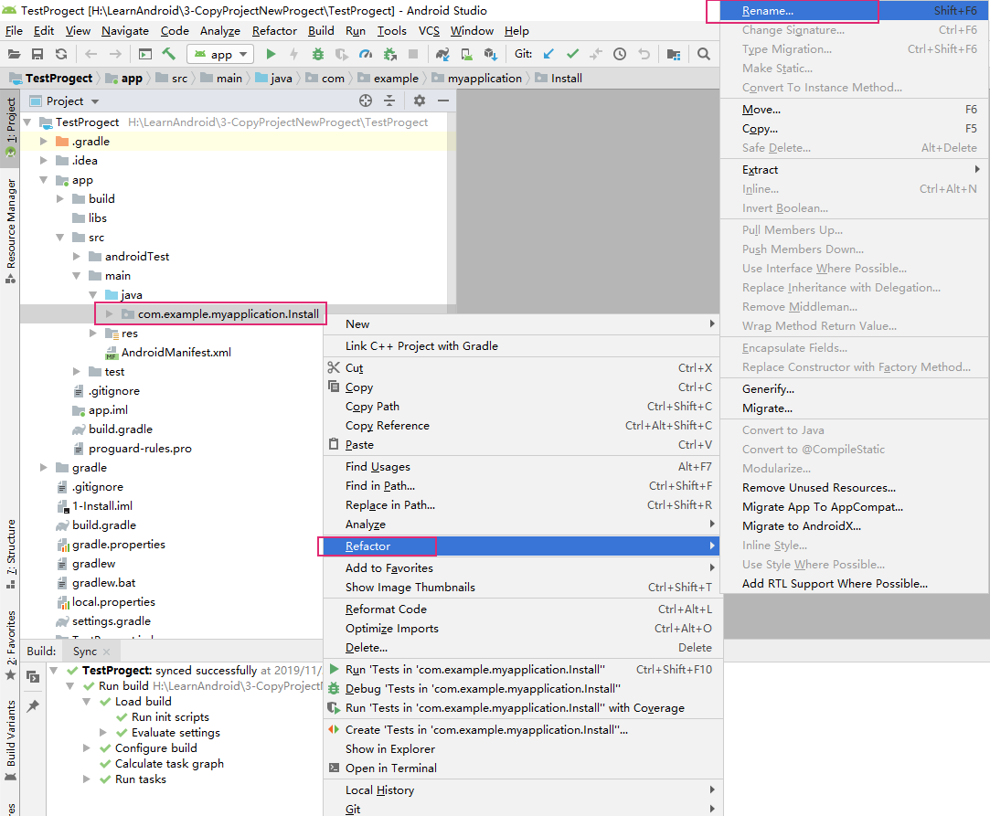This screenshot has height=816, width=990.
Task: Expand the build folder under app
Action: (x=60, y=199)
